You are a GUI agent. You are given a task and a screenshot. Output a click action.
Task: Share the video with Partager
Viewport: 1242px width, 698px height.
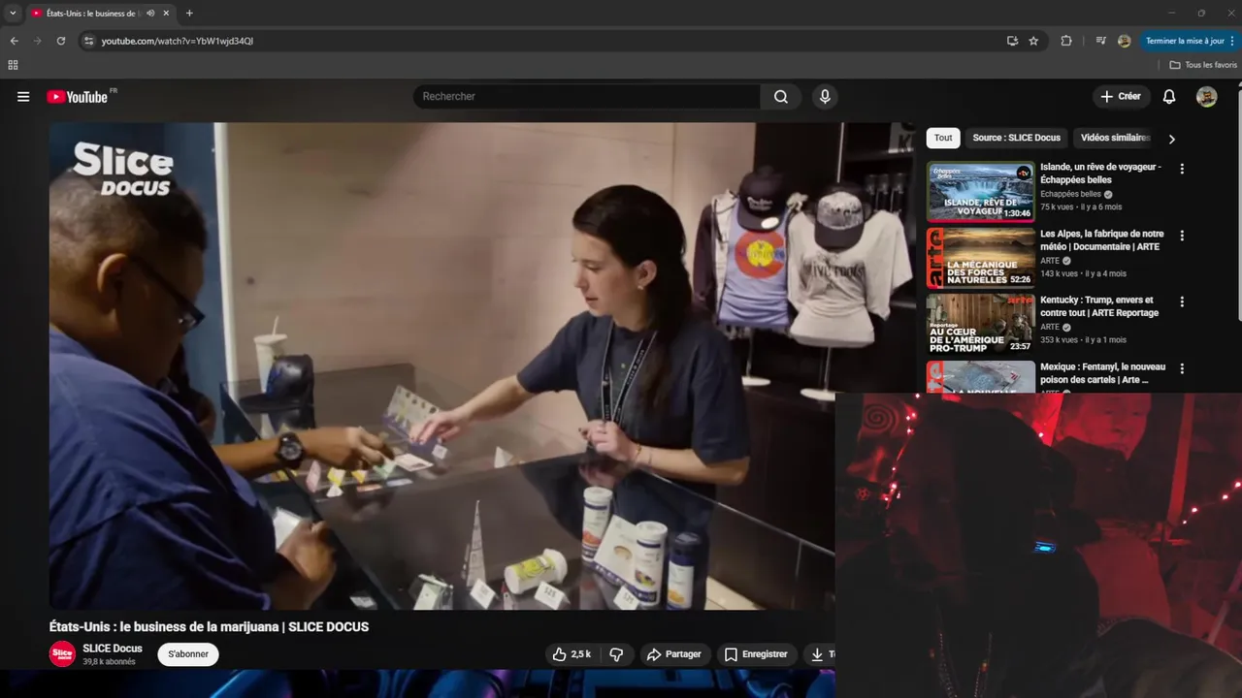pos(673,654)
